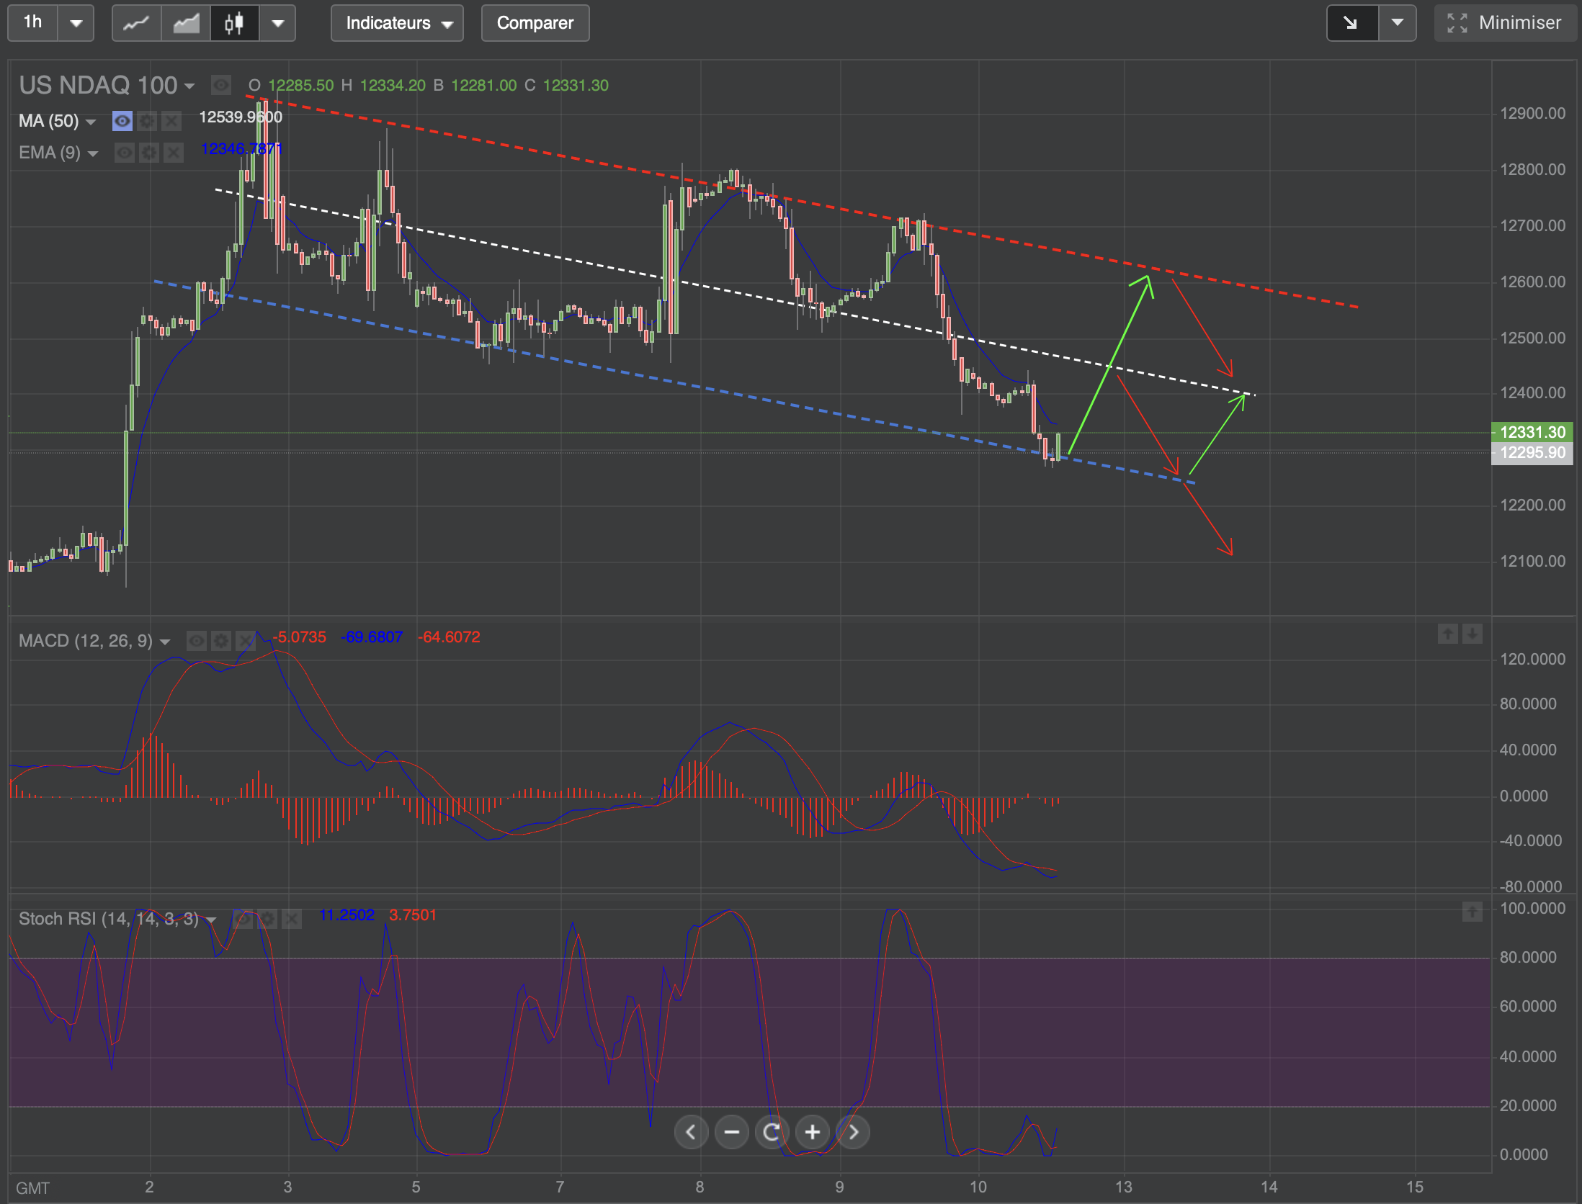This screenshot has height=1204, width=1582.
Task: Open MA (50) settings gear
Action: click(147, 121)
